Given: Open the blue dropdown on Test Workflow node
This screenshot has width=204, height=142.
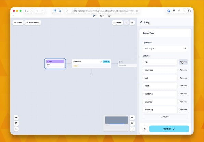Looking at the screenshot, I should coord(106,62).
